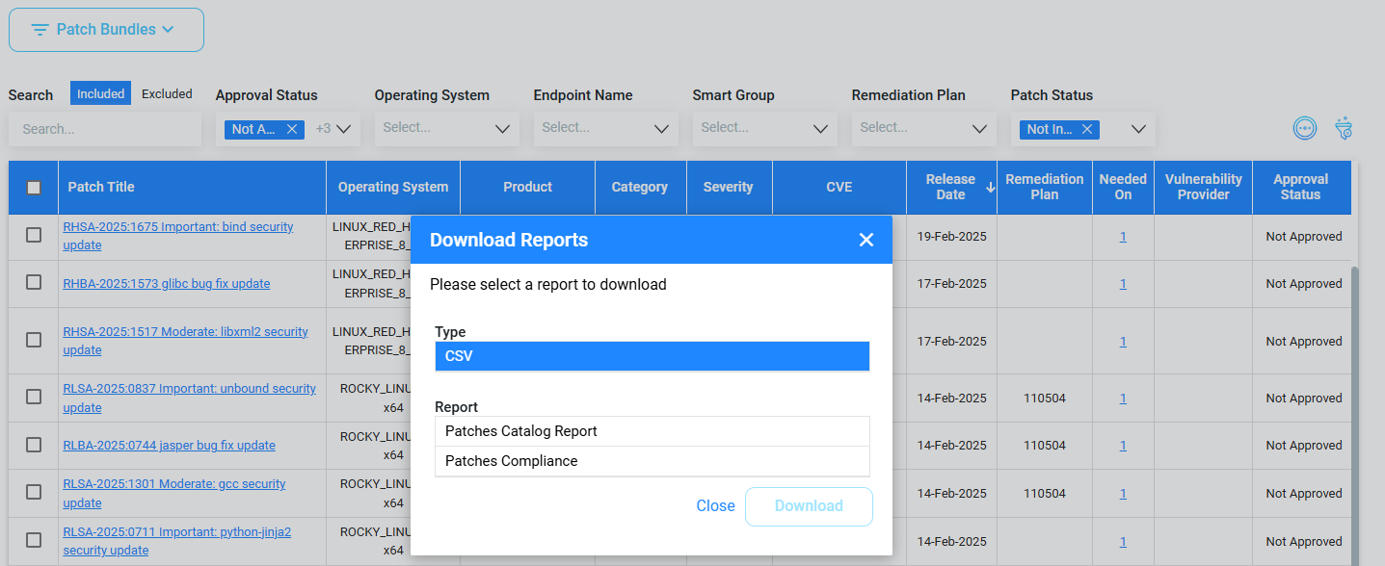Click the Vulnerability Provider column header
Screen dimensions: 1385x566
point(1204,187)
